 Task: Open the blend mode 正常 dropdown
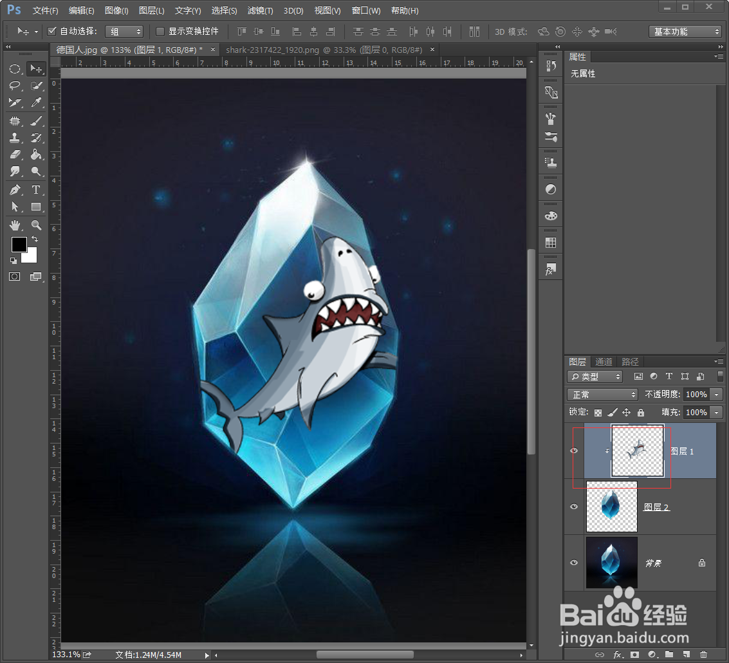click(x=602, y=395)
